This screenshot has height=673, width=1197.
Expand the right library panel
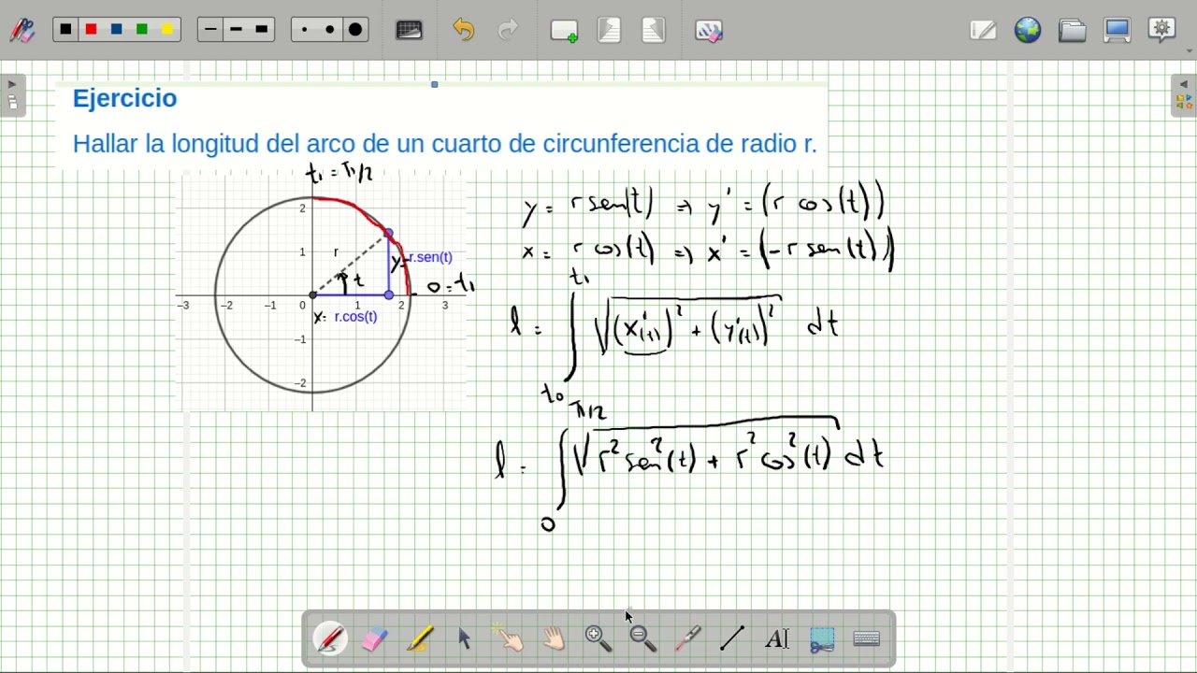pyautogui.click(x=1183, y=94)
